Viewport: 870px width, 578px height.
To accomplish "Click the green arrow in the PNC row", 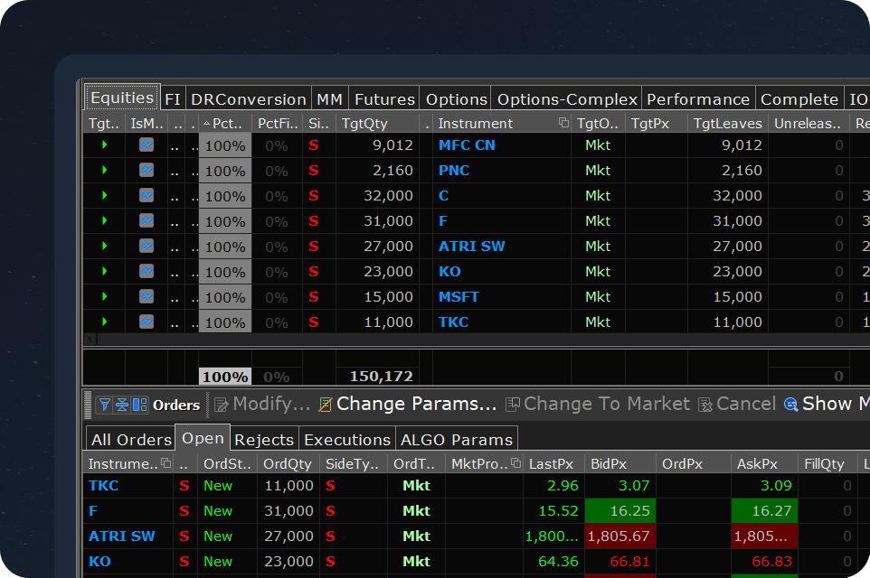I will (x=105, y=170).
